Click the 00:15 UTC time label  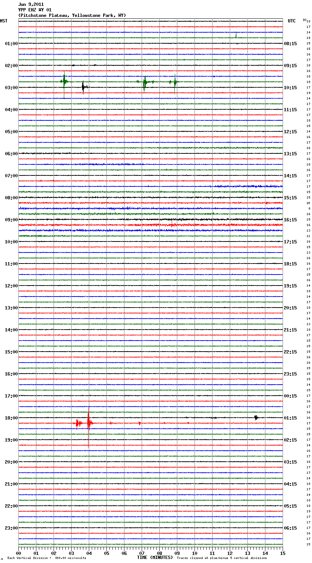pyautogui.click(x=290, y=396)
